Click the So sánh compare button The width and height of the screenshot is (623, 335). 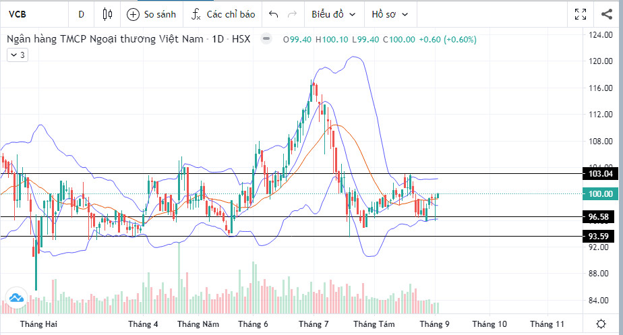coord(152,13)
